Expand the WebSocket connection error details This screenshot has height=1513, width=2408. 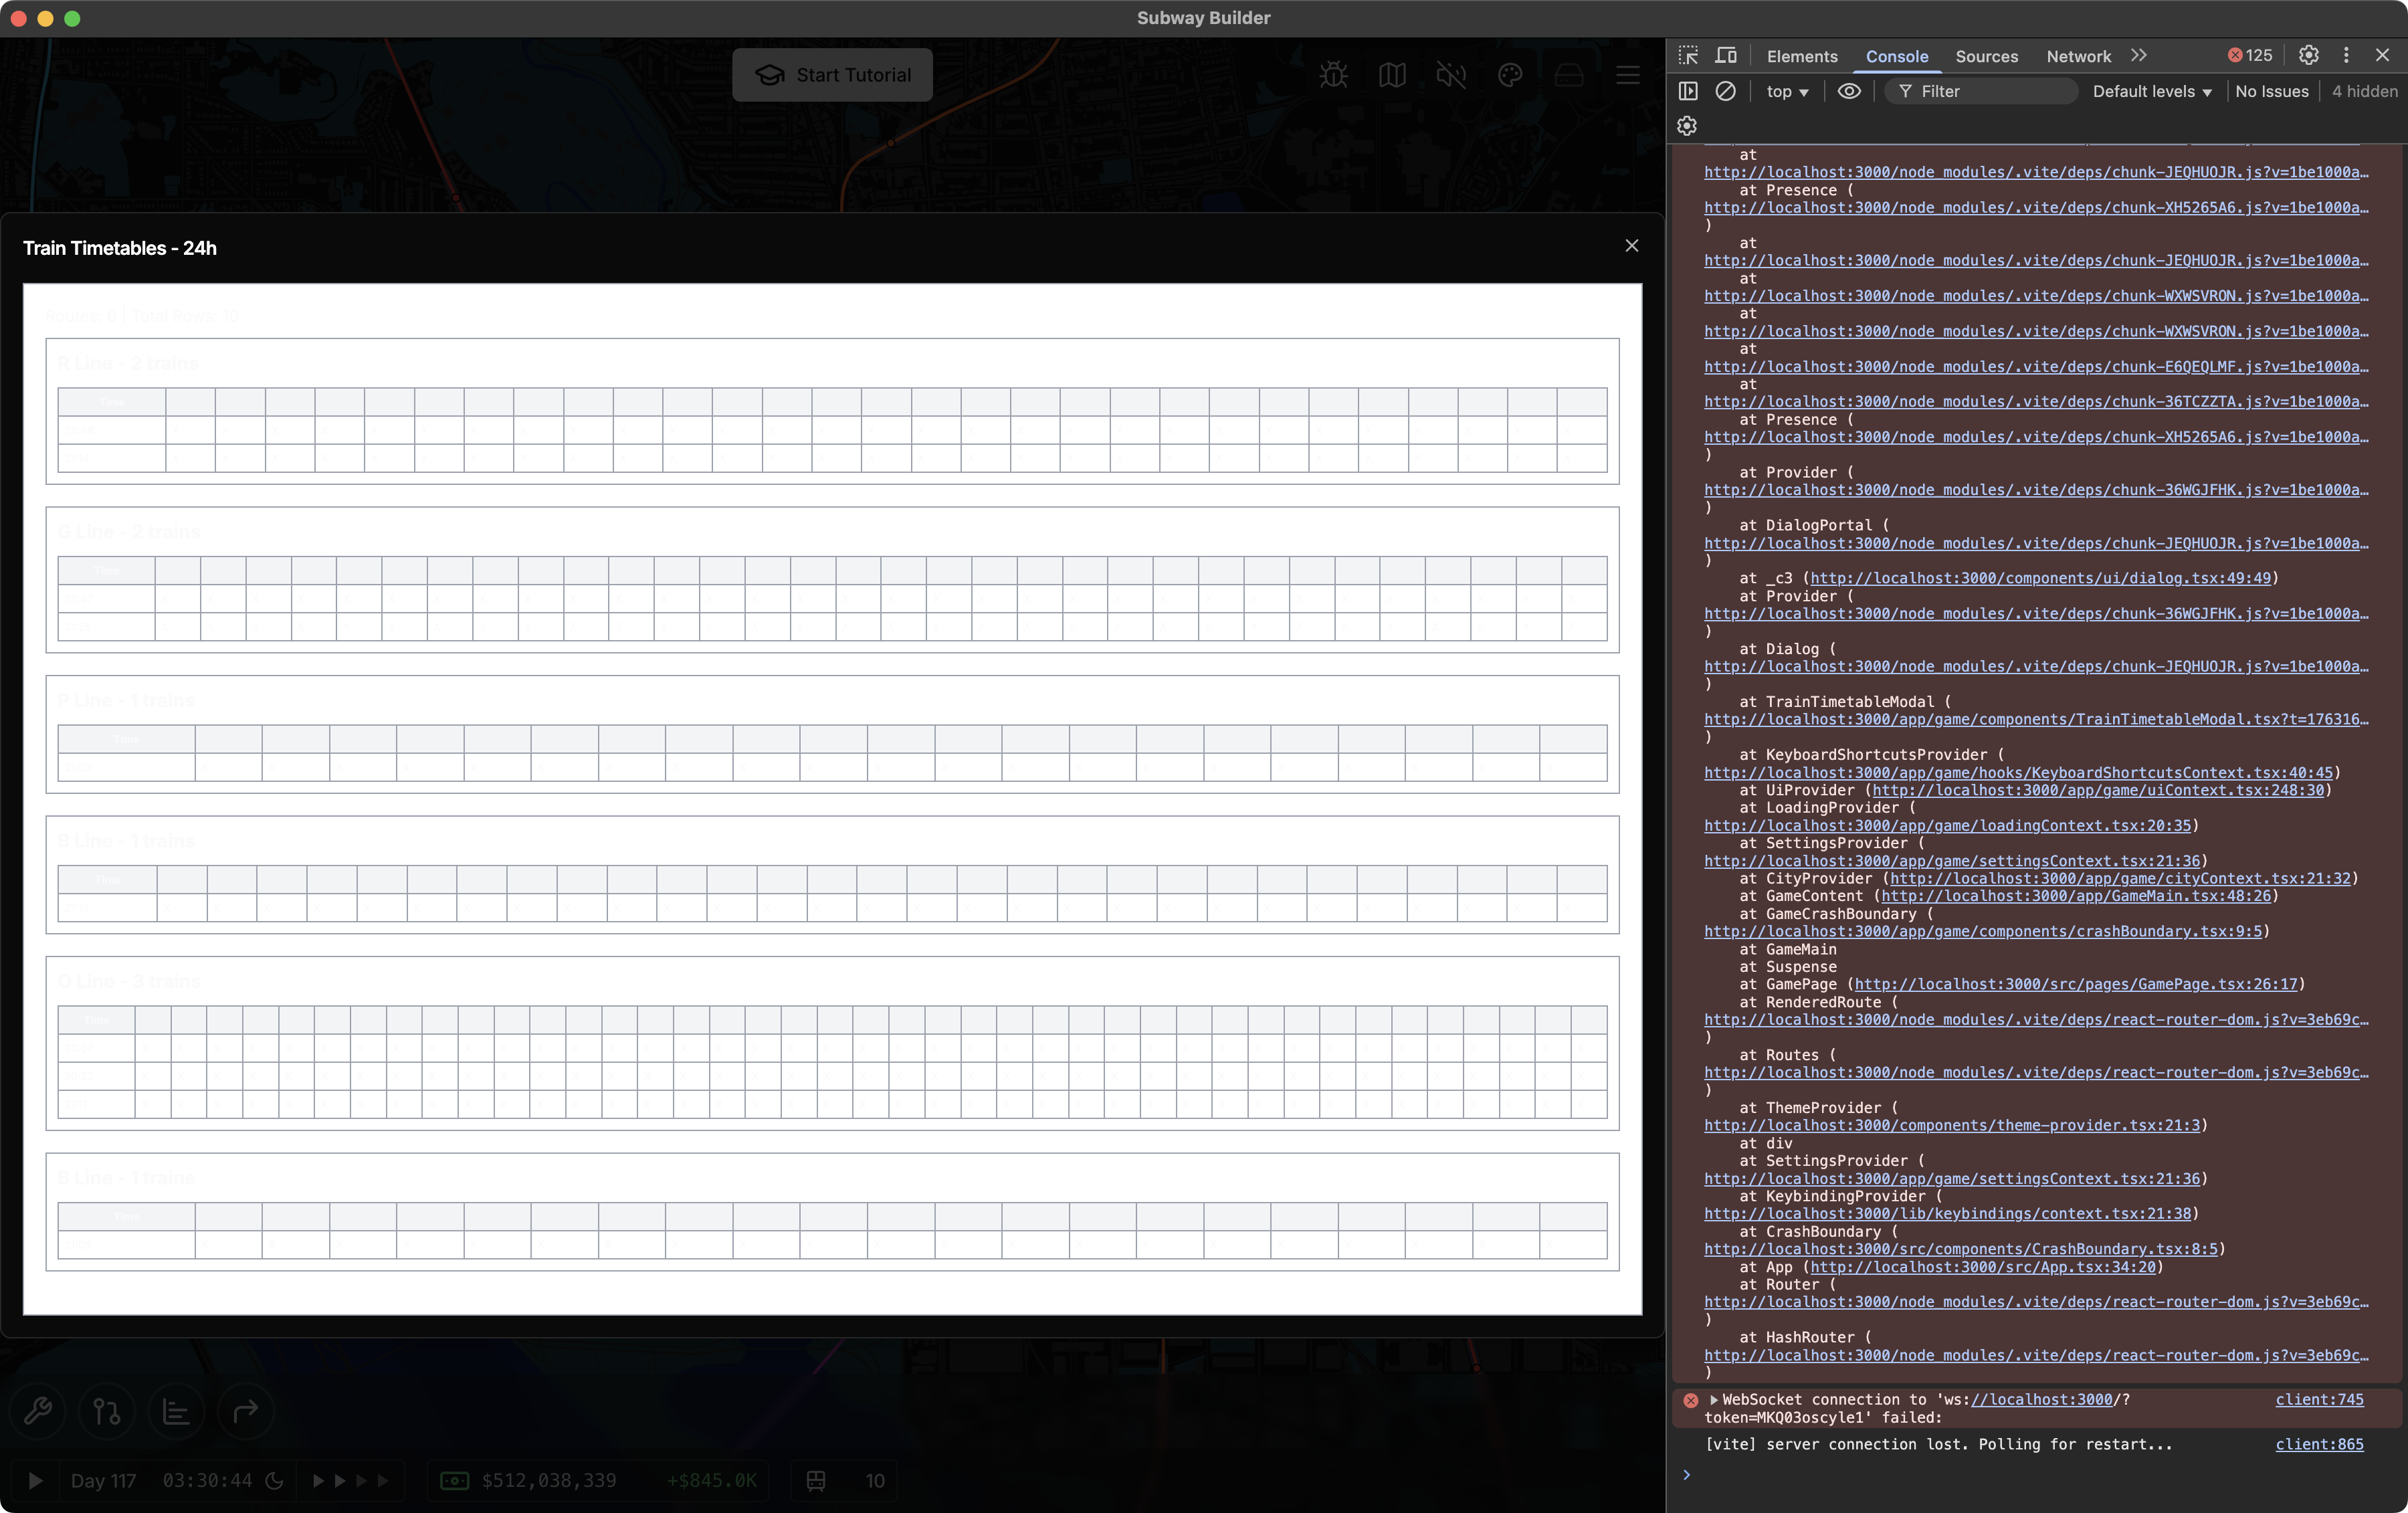[x=1714, y=1400]
